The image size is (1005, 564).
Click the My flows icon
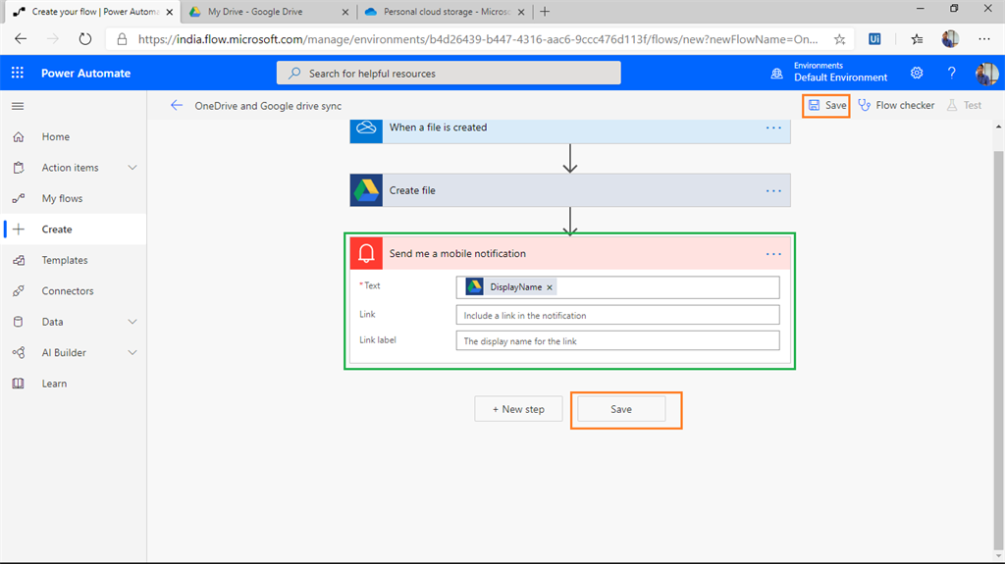[x=19, y=198]
